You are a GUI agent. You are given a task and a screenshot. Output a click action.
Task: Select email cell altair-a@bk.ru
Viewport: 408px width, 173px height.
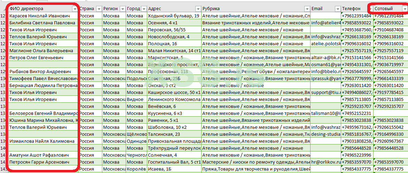tap(326, 57)
